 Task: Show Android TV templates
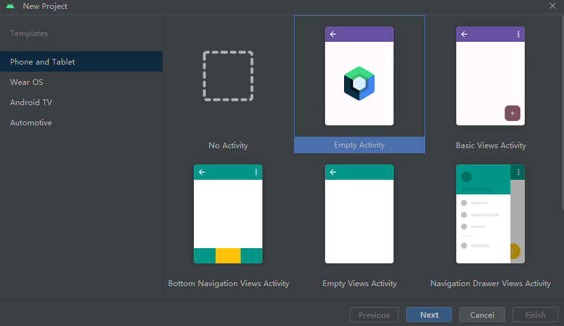click(x=81, y=102)
